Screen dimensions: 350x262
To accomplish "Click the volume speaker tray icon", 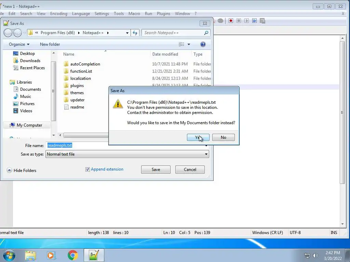I will [315, 256].
